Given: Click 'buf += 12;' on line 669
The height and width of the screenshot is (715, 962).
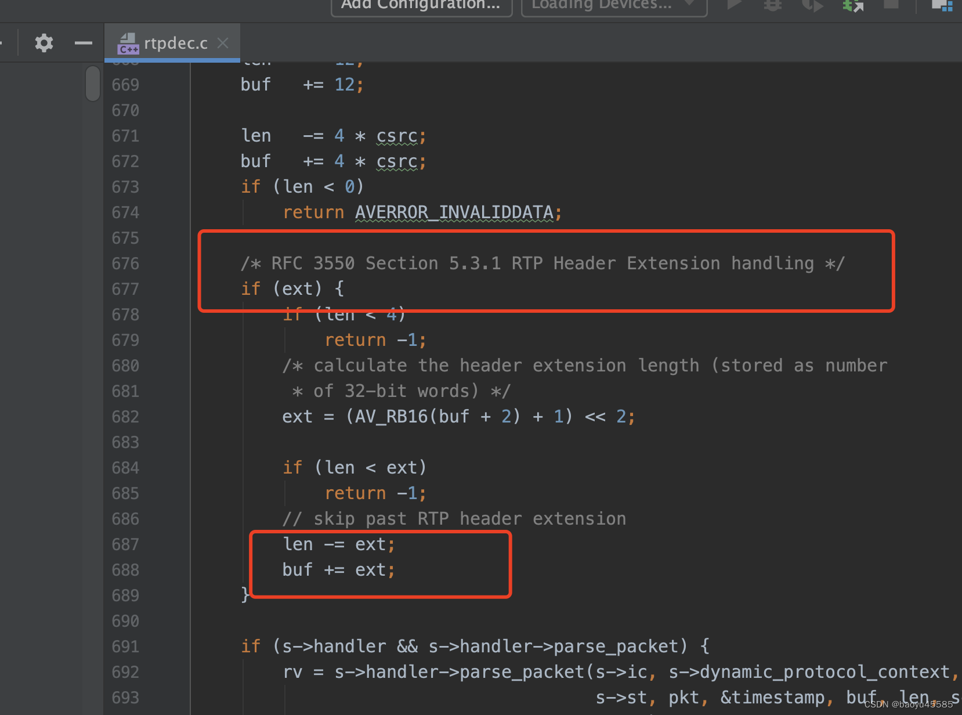Looking at the screenshot, I should [x=302, y=85].
